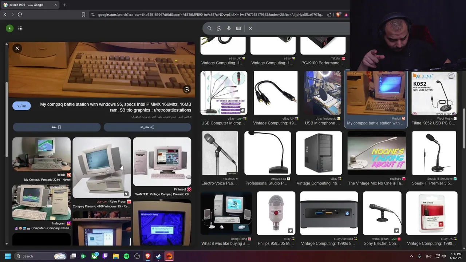Click the 'mu:zines' source label

(229, 179)
